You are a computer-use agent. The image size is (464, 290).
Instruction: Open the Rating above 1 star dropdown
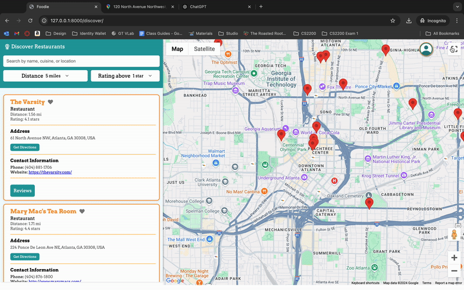pyautogui.click(x=125, y=76)
